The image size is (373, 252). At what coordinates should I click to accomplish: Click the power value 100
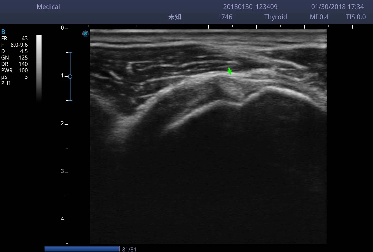23,70
